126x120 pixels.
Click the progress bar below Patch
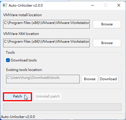(62, 107)
